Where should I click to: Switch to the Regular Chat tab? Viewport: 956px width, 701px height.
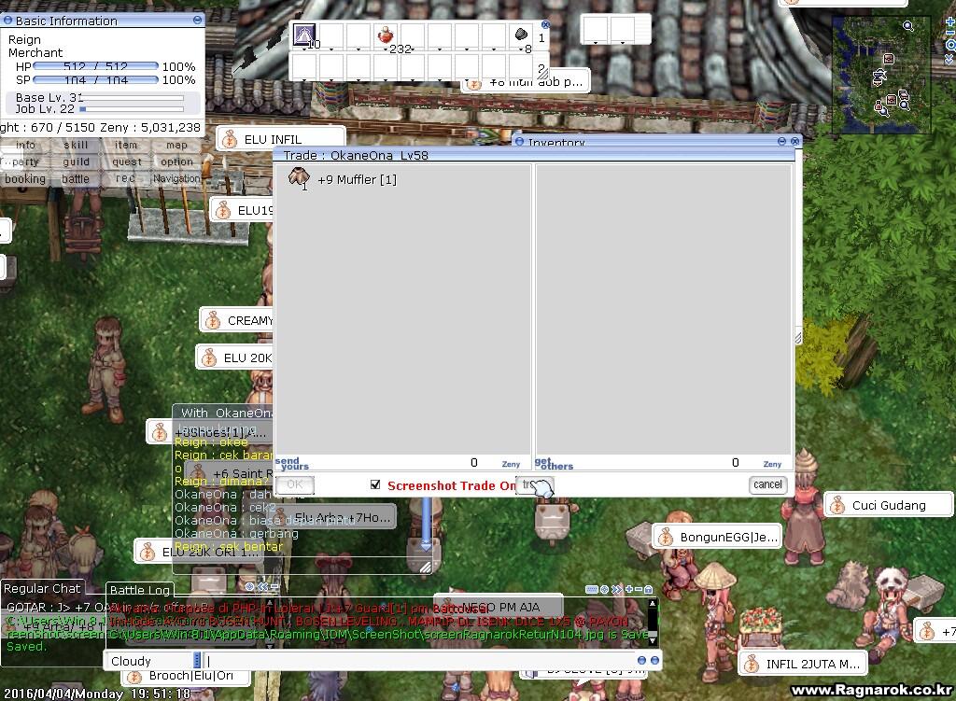tap(42, 588)
